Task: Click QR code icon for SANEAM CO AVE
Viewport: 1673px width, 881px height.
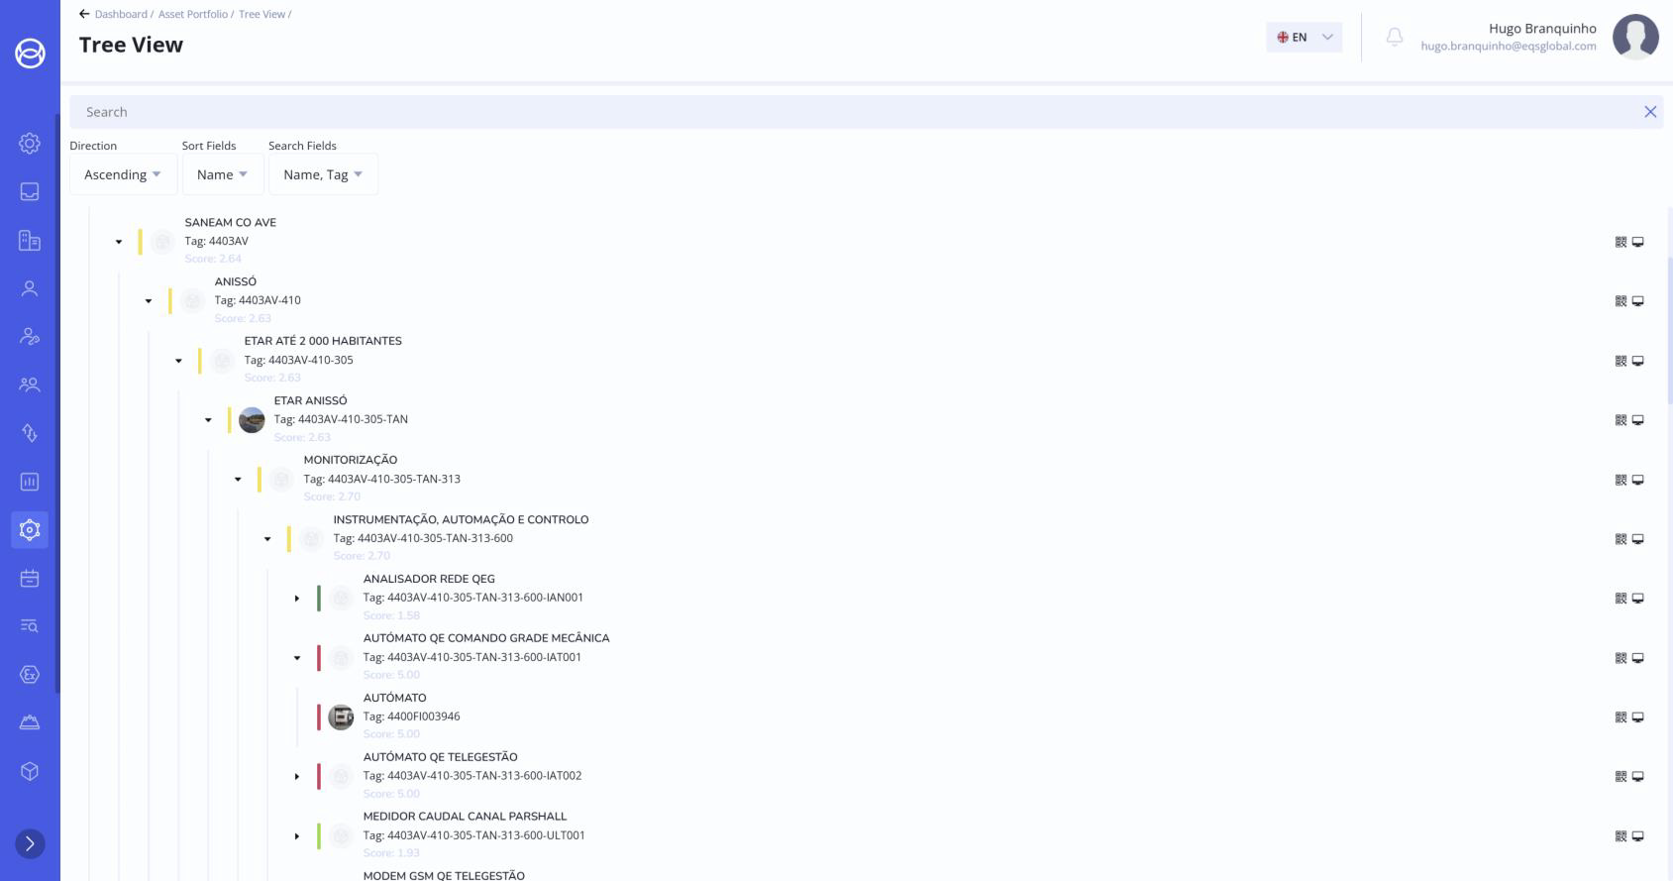Action: pyautogui.click(x=1621, y=242)
